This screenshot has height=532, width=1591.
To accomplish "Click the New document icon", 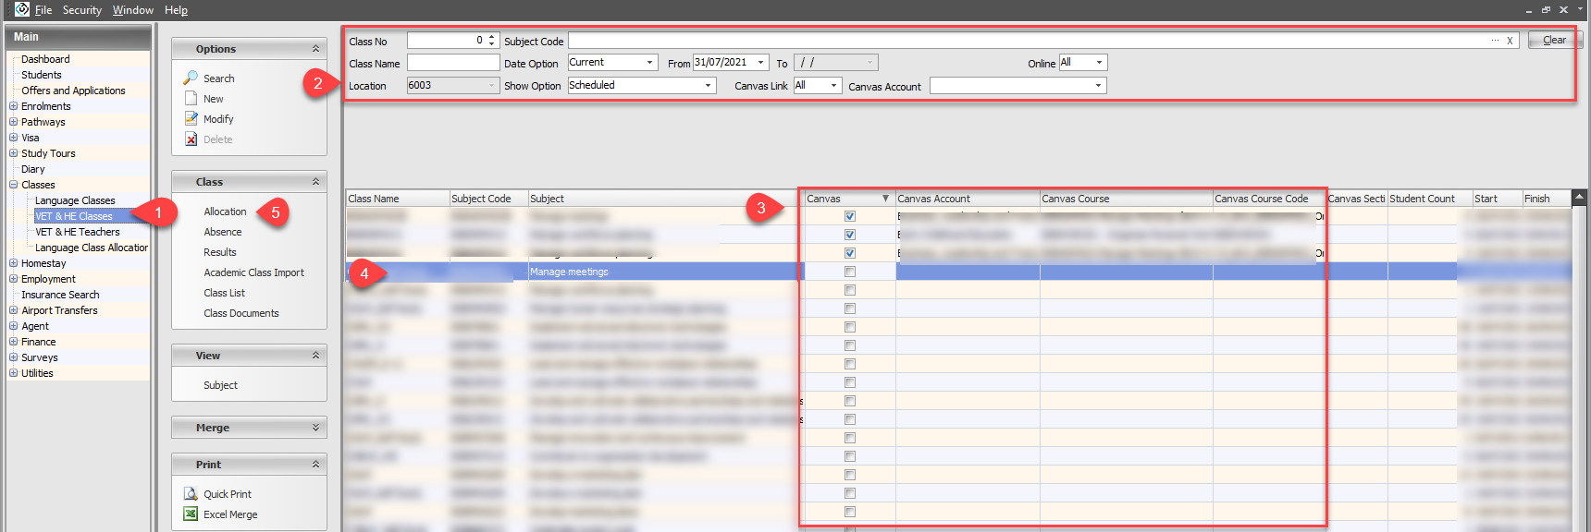I will [191, 99].
